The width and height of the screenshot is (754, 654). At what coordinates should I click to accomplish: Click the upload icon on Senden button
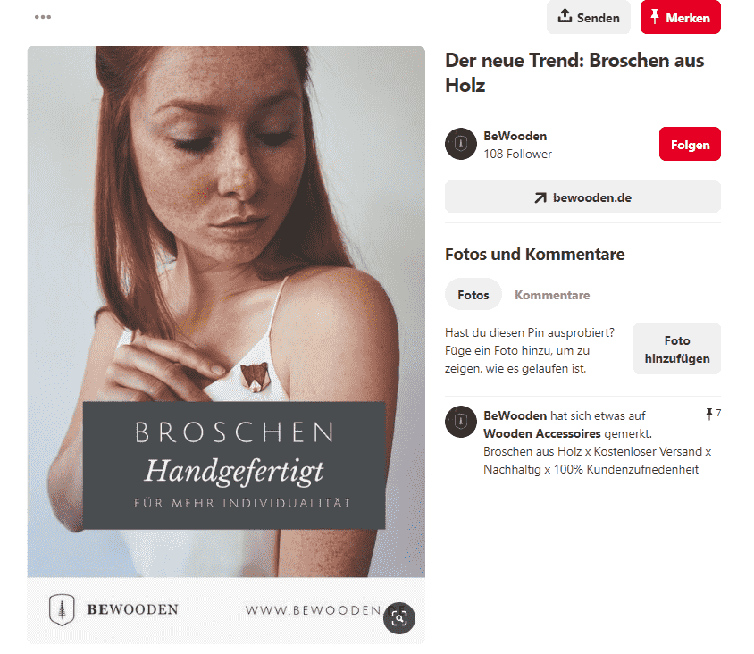(x=565, y=16)
